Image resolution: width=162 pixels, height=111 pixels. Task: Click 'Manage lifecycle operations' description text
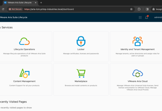pos(24,55)
